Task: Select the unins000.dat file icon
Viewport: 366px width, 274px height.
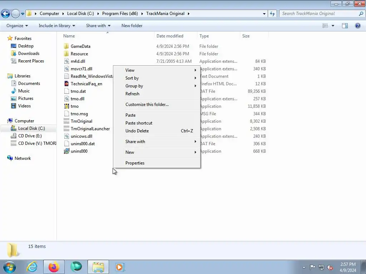Action: click(66, 144)
